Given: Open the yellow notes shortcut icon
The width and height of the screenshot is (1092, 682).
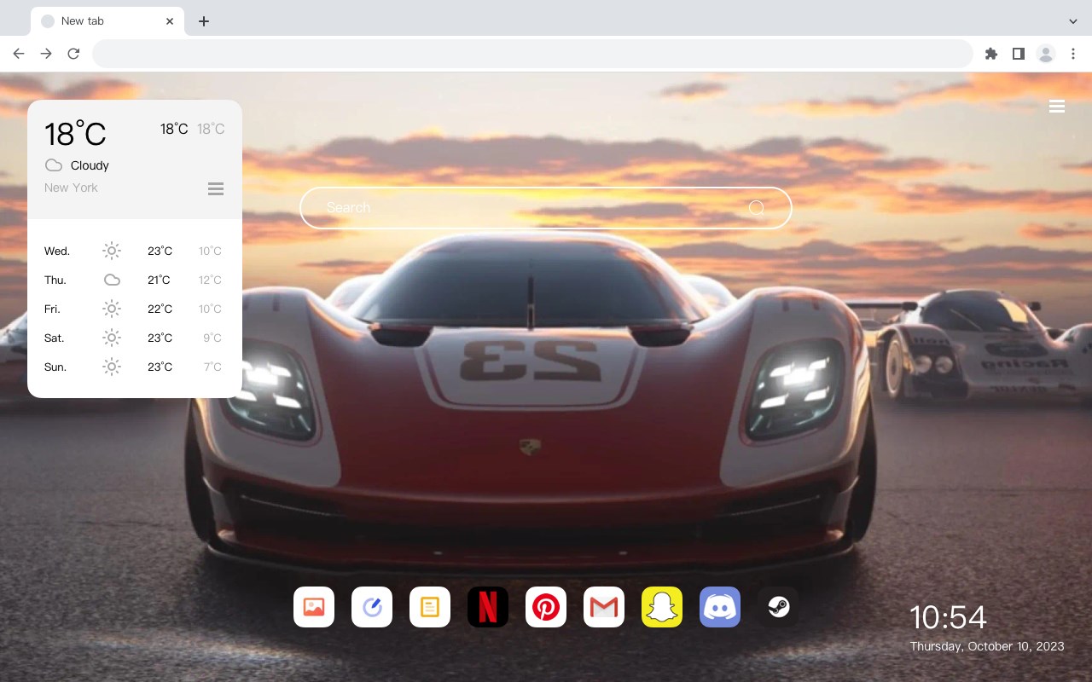Looking at the screenshot, I should click(430, 607).
